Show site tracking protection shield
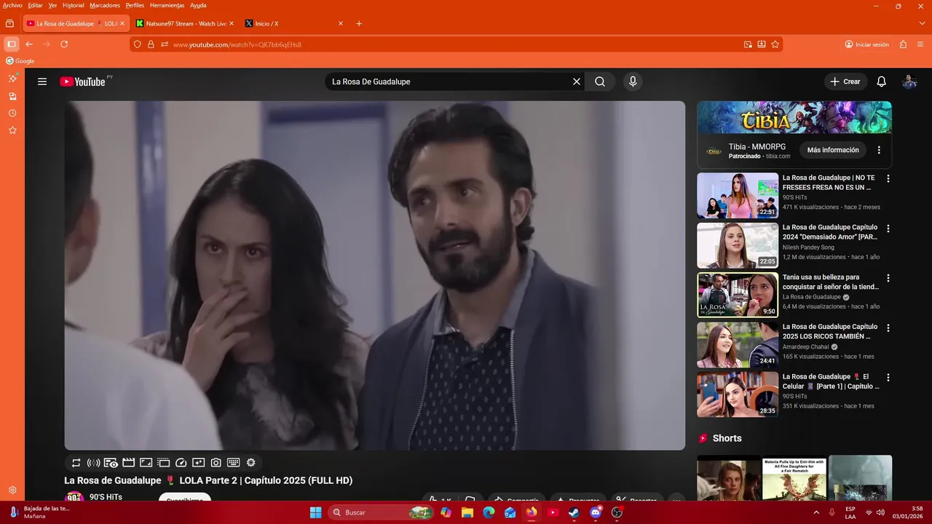 (138, 44)
